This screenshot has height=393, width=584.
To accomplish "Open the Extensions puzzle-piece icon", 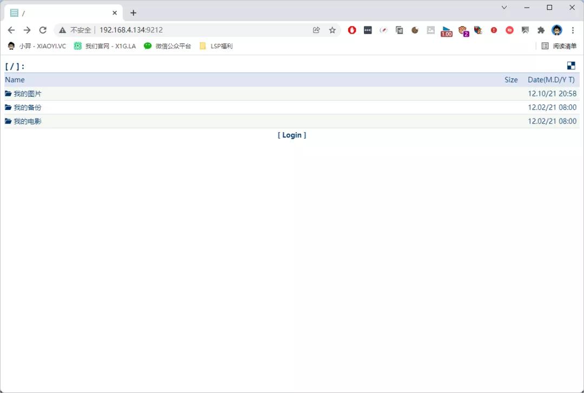I will click(x=541, y=30).
